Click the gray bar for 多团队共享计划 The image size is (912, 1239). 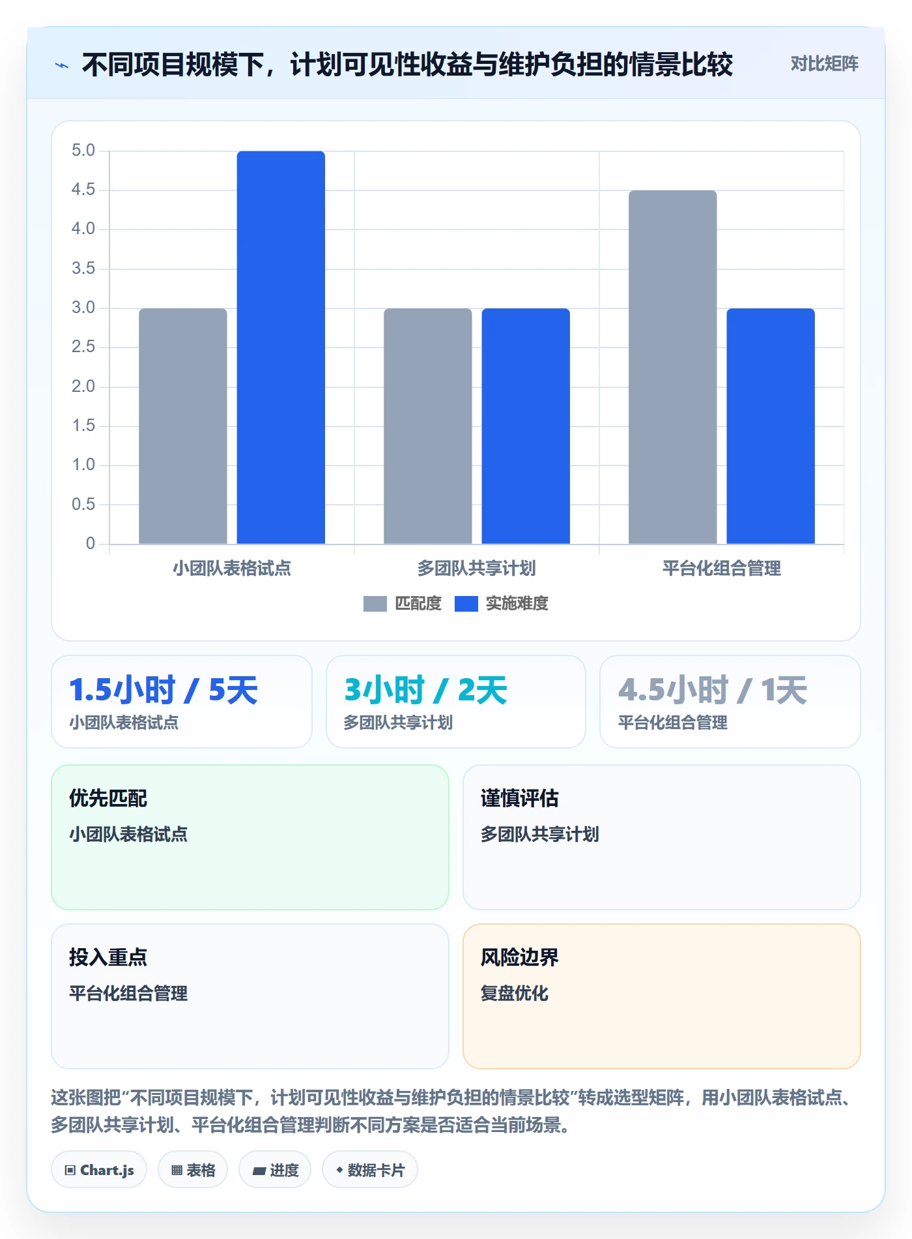tap(428, 426)
